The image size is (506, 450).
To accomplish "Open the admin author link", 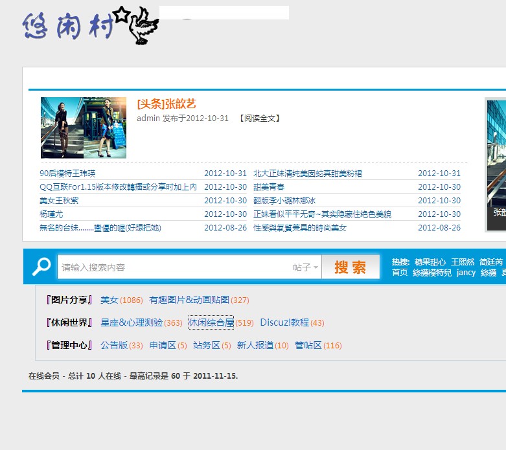I will pyautogui.click(x=148, y=118).
